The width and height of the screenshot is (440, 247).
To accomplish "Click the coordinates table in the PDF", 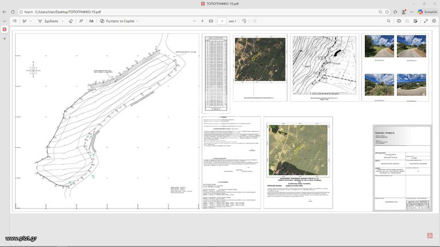I will (216, 74).
